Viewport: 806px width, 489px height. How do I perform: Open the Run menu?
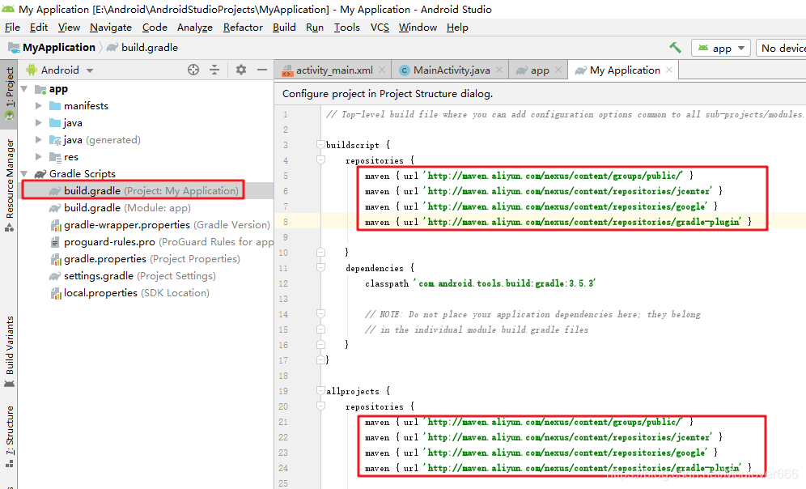click(315, 28)
